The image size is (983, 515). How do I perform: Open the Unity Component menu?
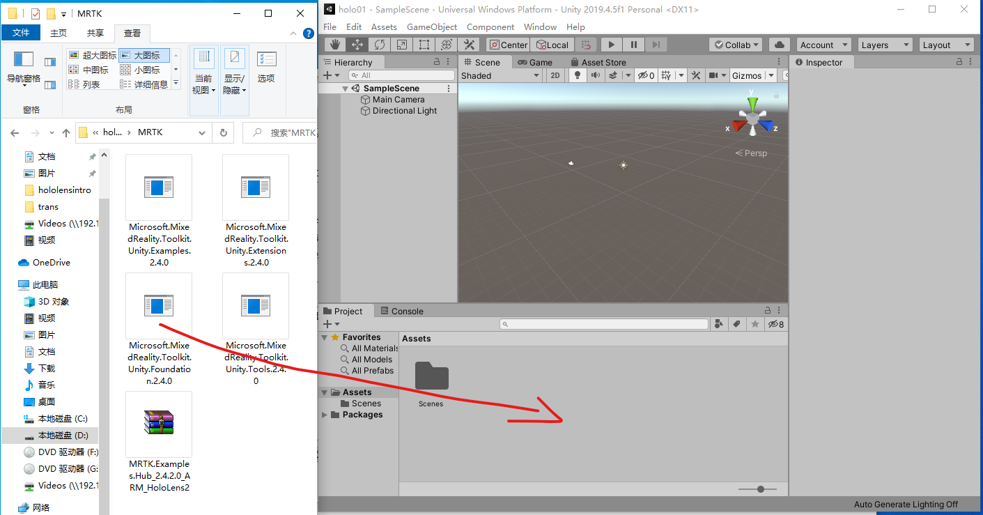[x=490, y=26]
